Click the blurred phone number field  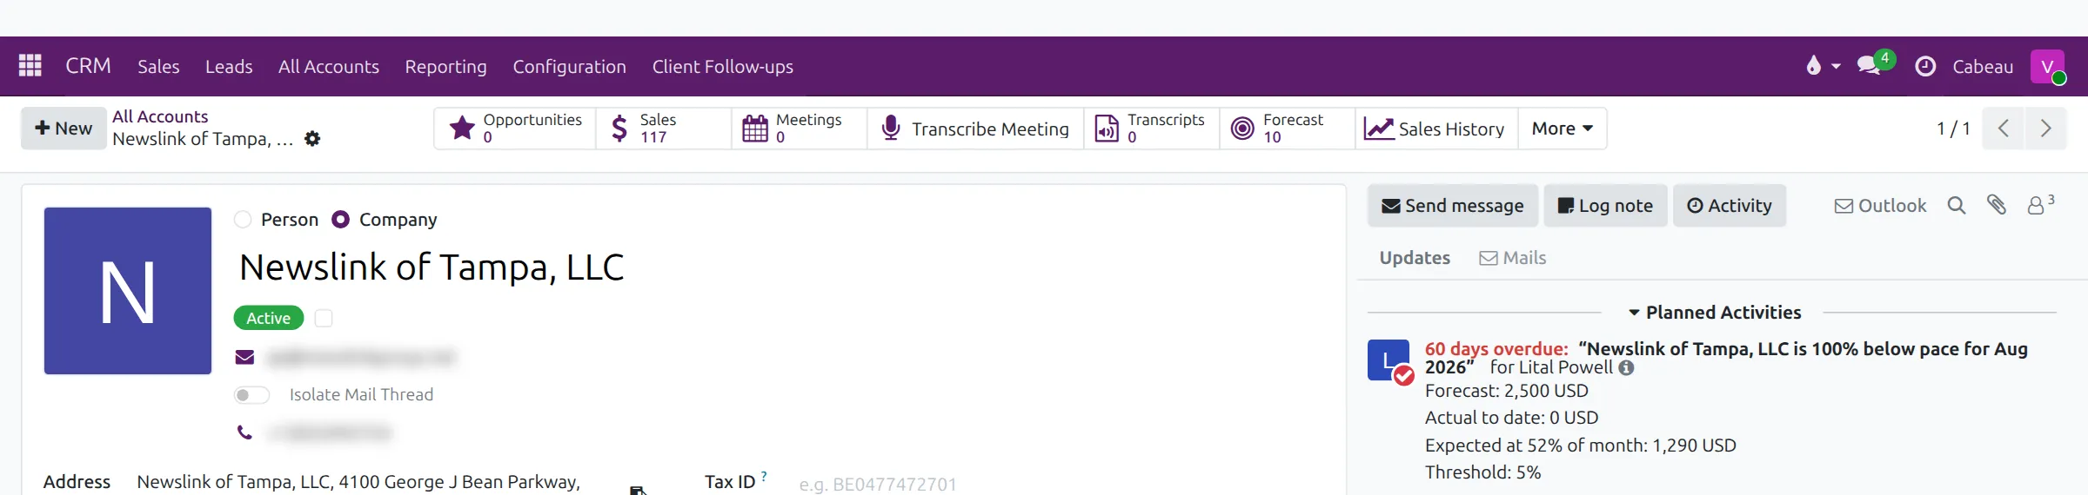pyautogui.click(x=329, y=432)
